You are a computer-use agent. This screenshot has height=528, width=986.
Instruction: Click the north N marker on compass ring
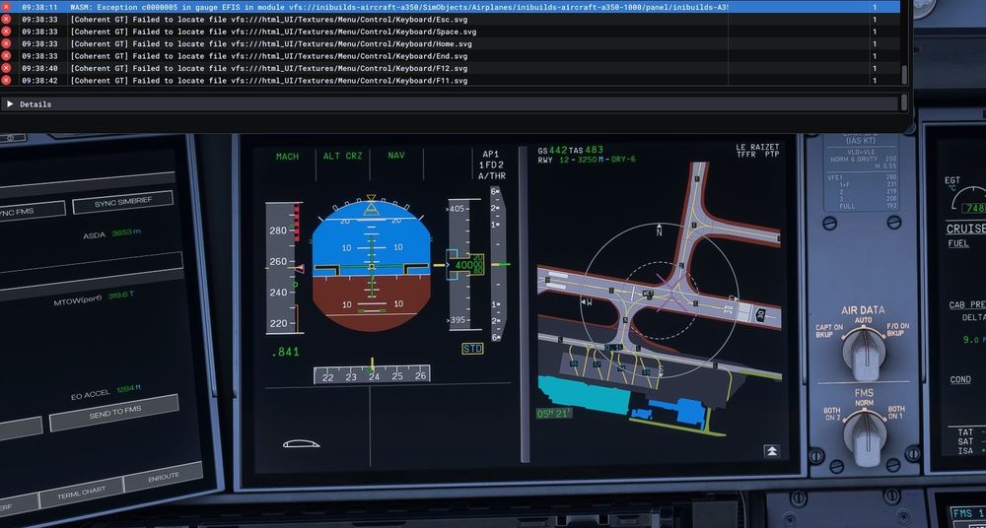(x=660, y=234)
